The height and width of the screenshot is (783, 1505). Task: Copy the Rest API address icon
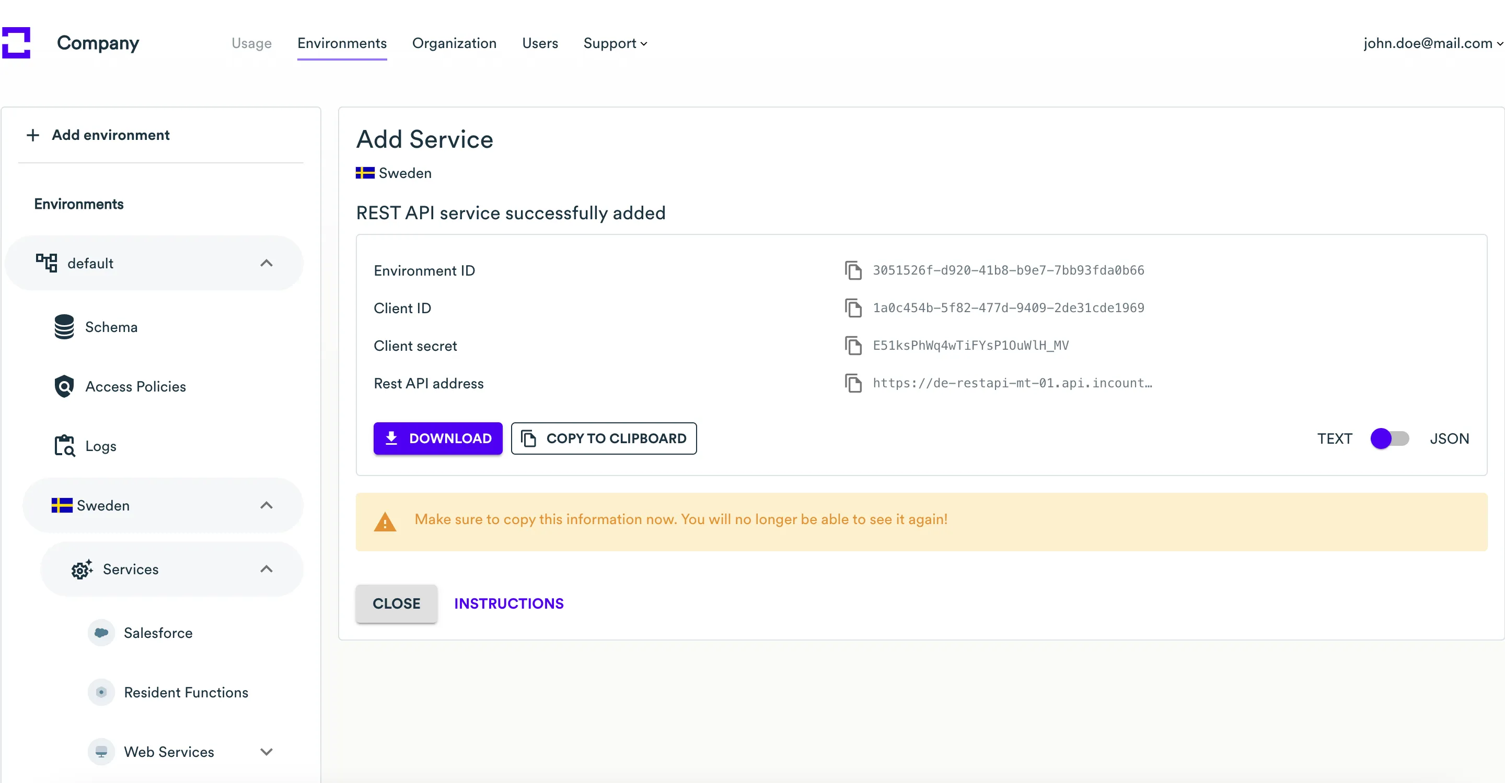coord(853,383)
